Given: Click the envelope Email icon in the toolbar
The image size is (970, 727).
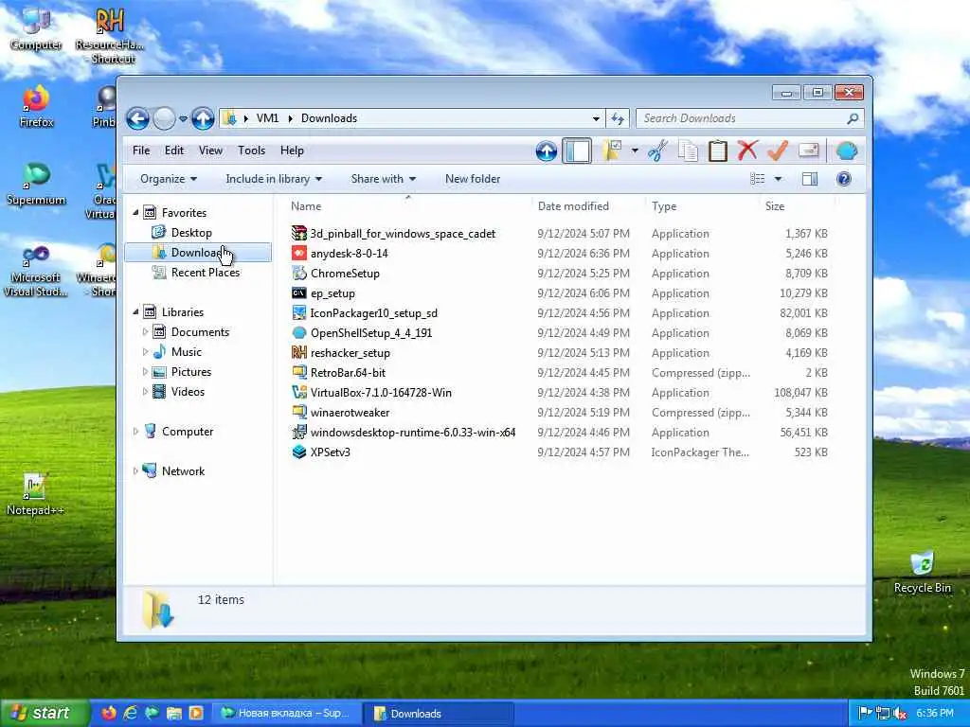Looking at the screenshot, I should click(809, 151).
